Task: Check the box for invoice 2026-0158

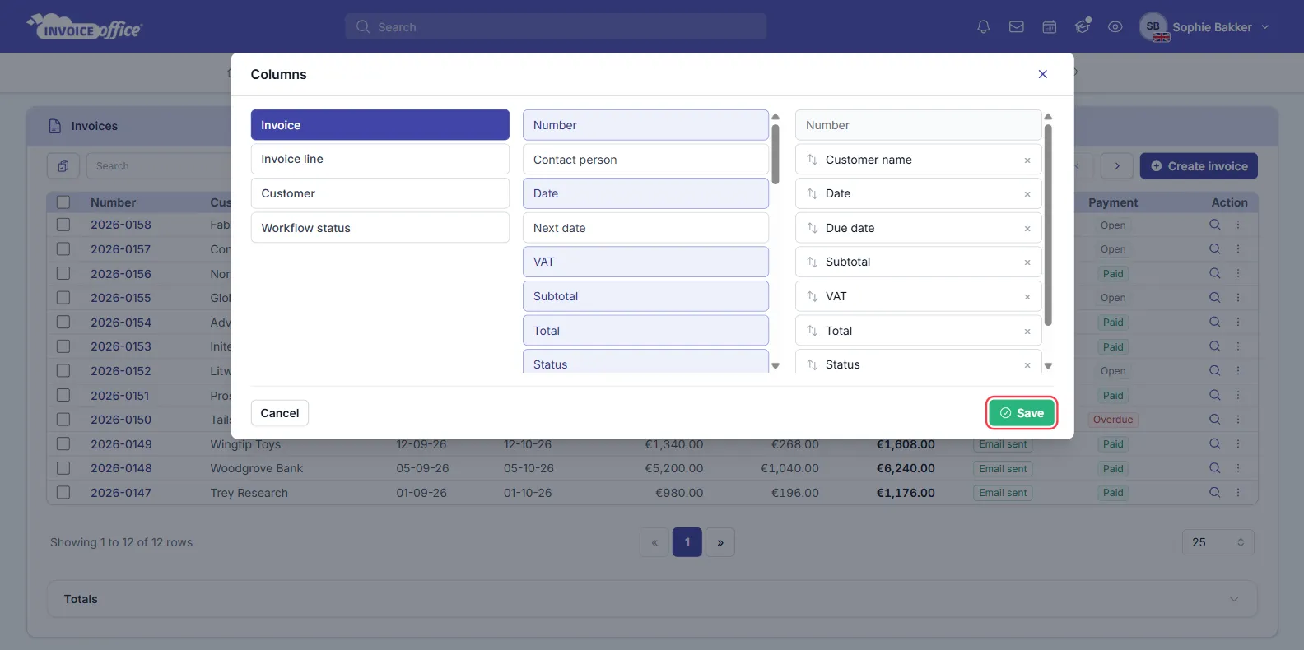Action: tap(63, 225)
